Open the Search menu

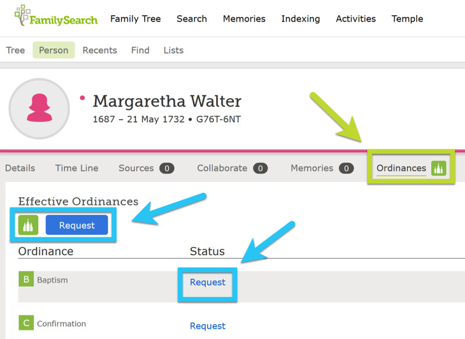(192, 19)
